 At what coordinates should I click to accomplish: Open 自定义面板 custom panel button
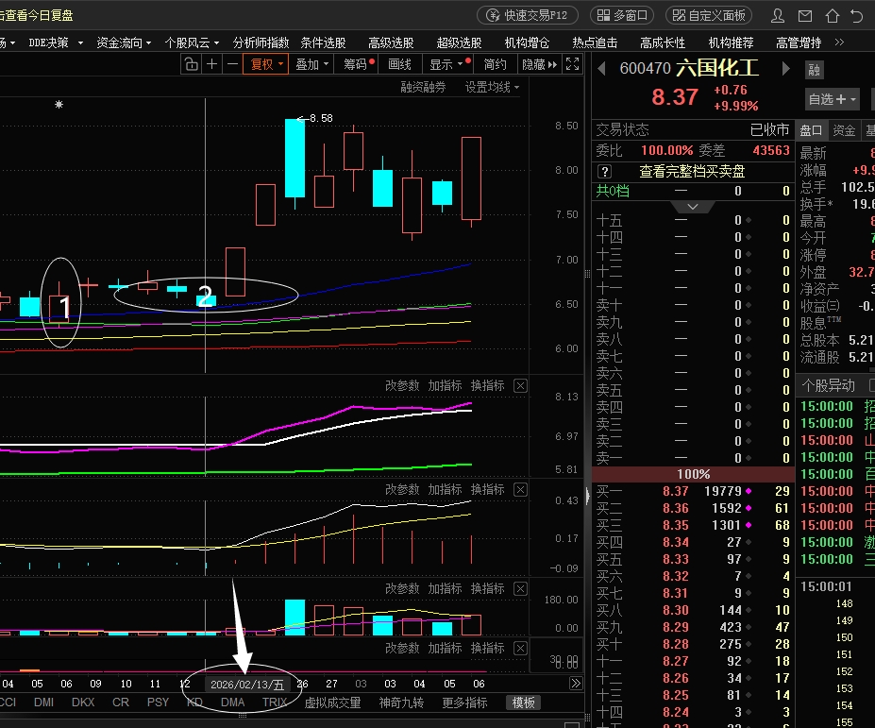(709, 15)
